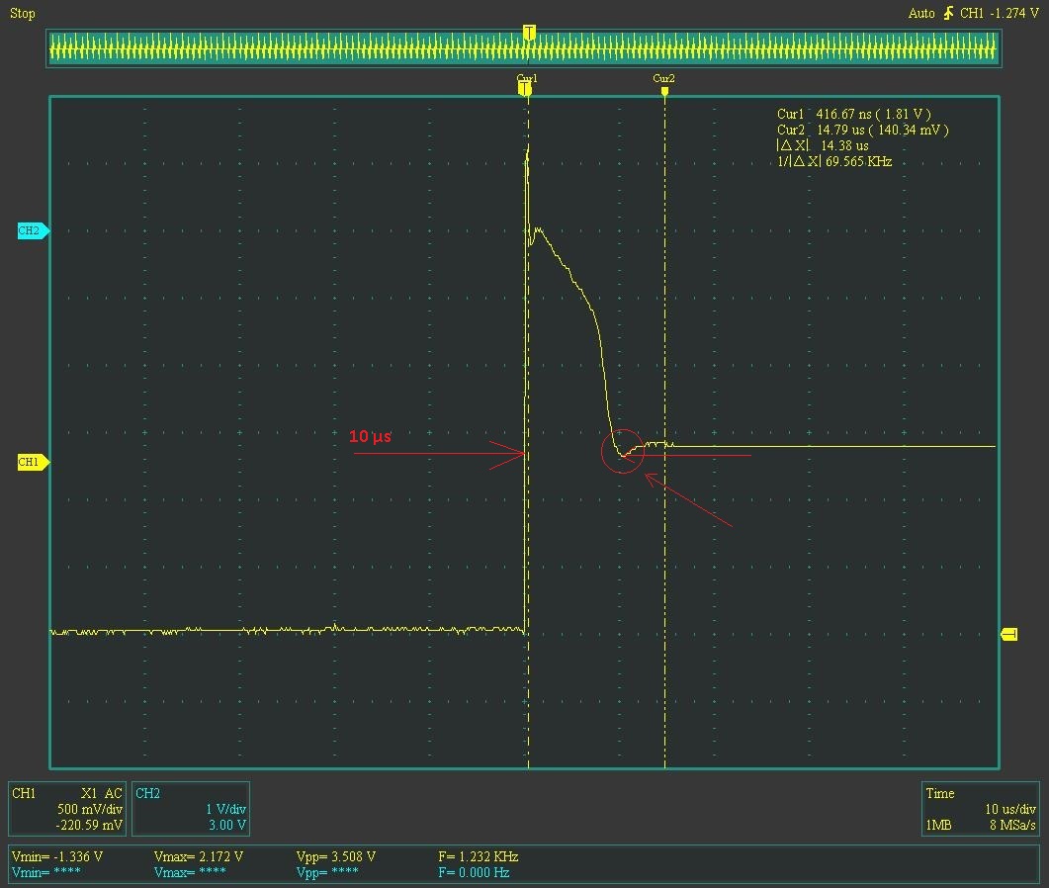Click the Auto trigger mode label
This screenshot has height=888, width=1049.
pyautogui.click(x=921, y=14)
